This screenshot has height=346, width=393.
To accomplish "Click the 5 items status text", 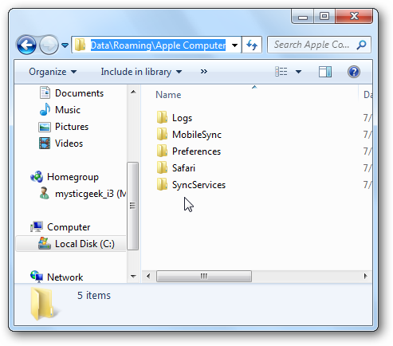I will coord(94,295).
